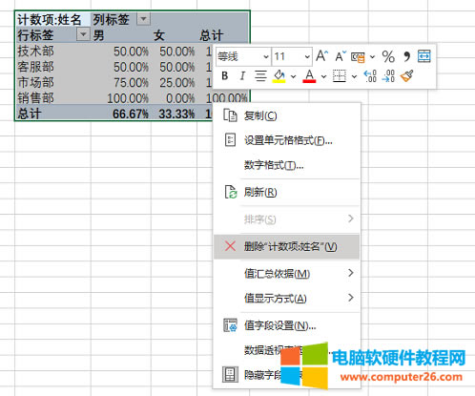Open 列标签 column filter dropdown
This screenshot has width=475, height=396.
point(143,19)
